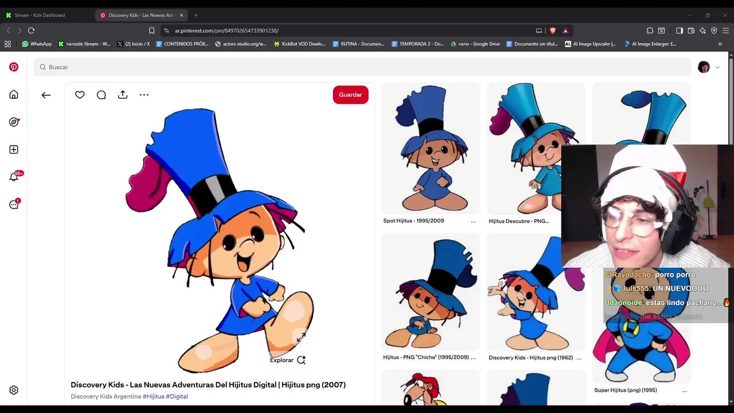
Task: Save the pin with Guardar button
Action: click(350, 95)
